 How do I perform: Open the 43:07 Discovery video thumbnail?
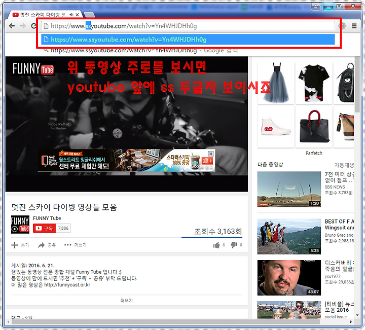(289, 278)
